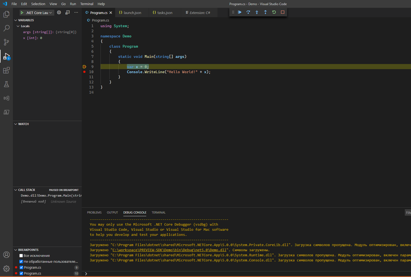Image resolution: width=411 pixels, height=277 pixels.
Task: Select the '[Внешний код]' stack frame
Action: [47, 201]
